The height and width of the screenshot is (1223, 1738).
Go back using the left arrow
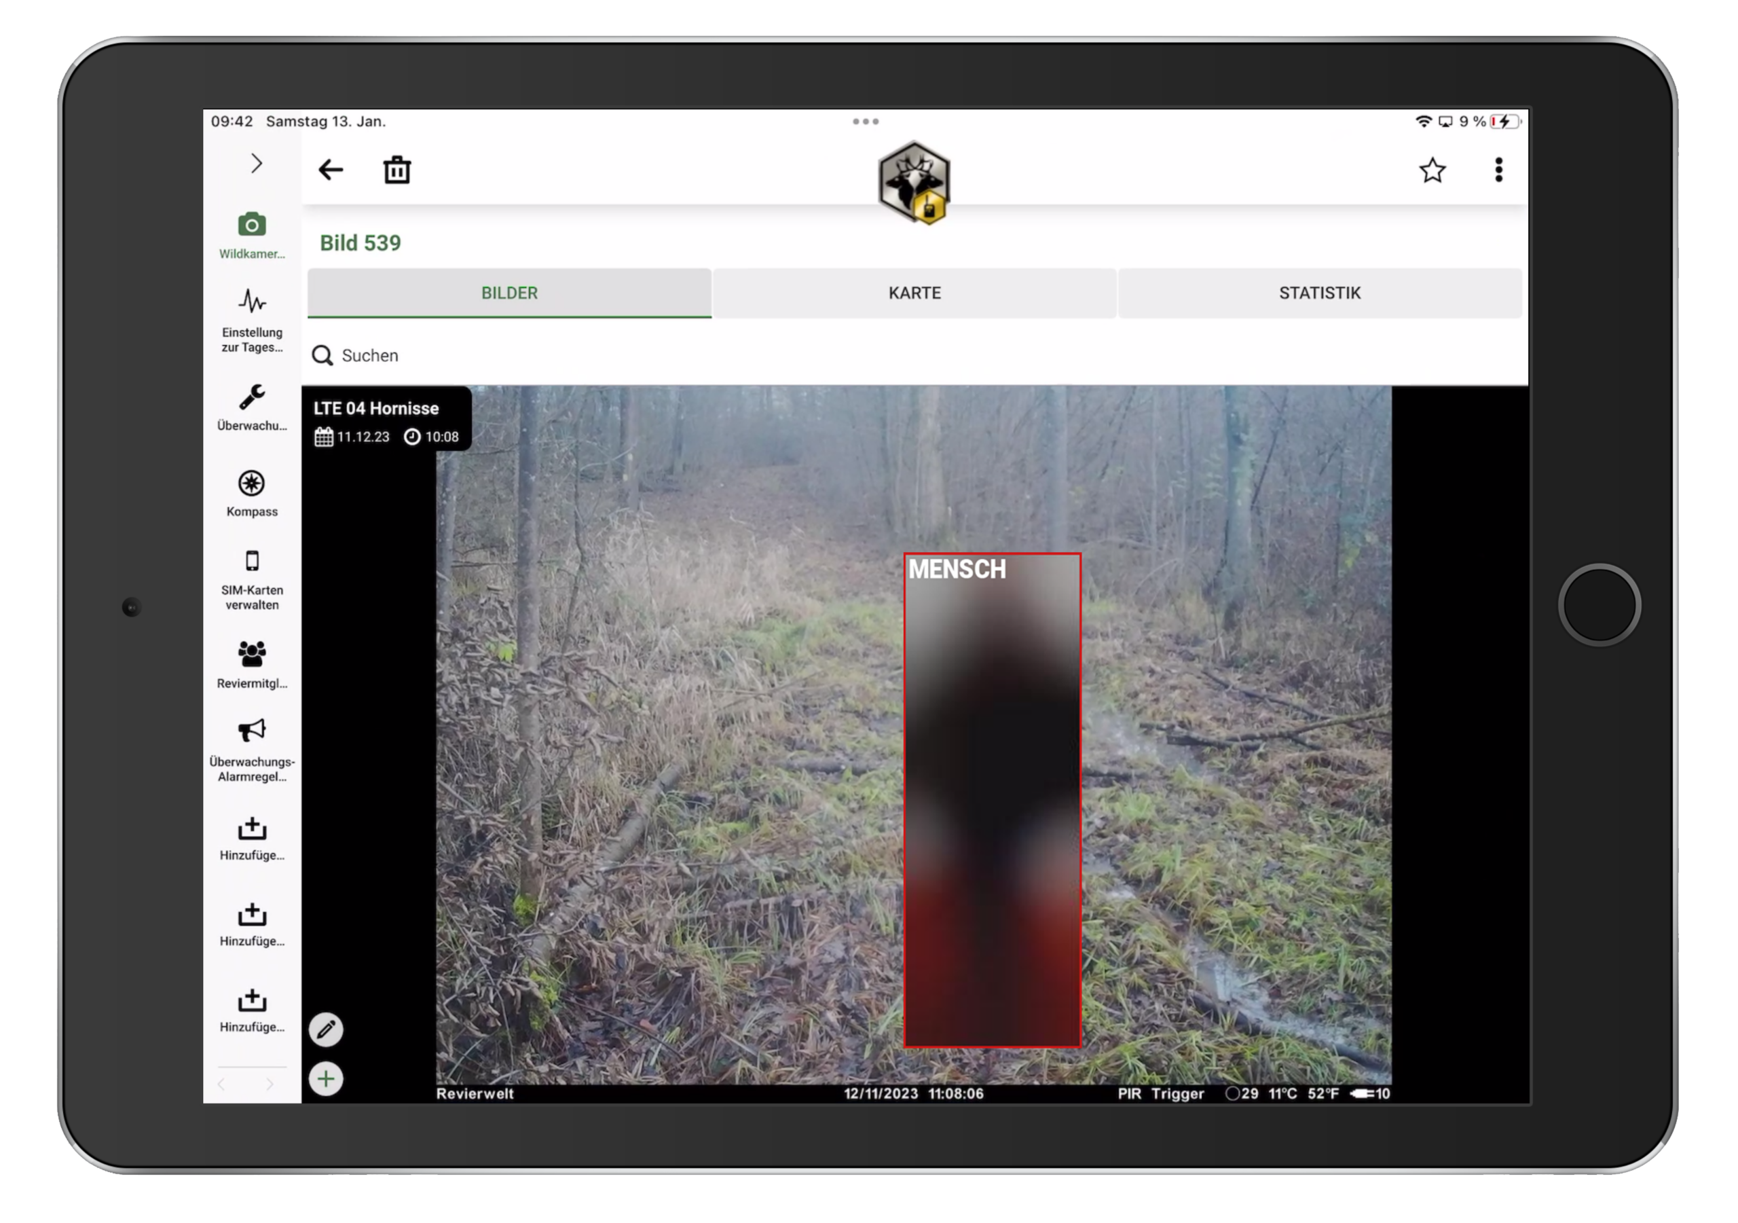click(331, 170)
